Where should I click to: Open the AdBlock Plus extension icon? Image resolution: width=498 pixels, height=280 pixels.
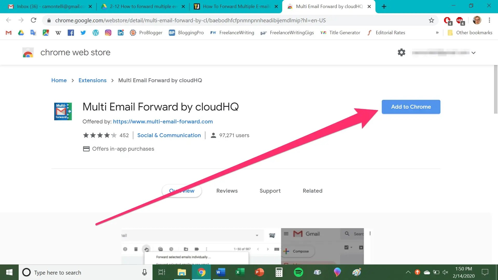(460, 20)
